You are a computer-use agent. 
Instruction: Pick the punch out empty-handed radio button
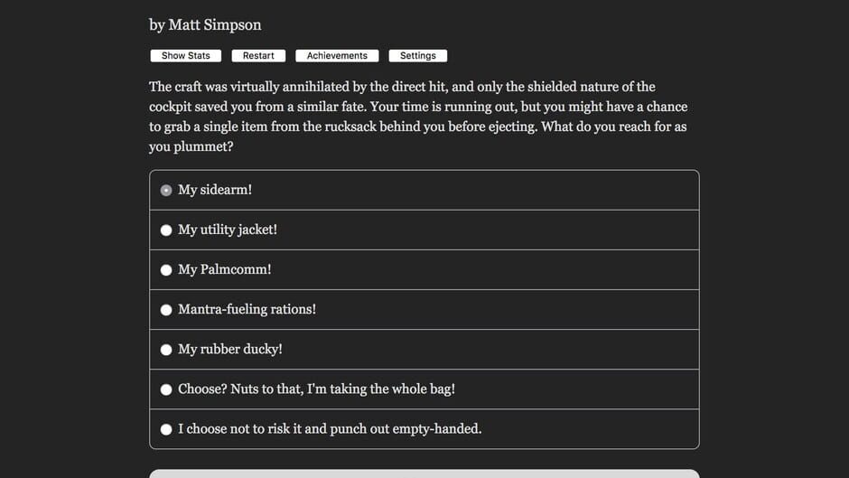coord(166,429)
